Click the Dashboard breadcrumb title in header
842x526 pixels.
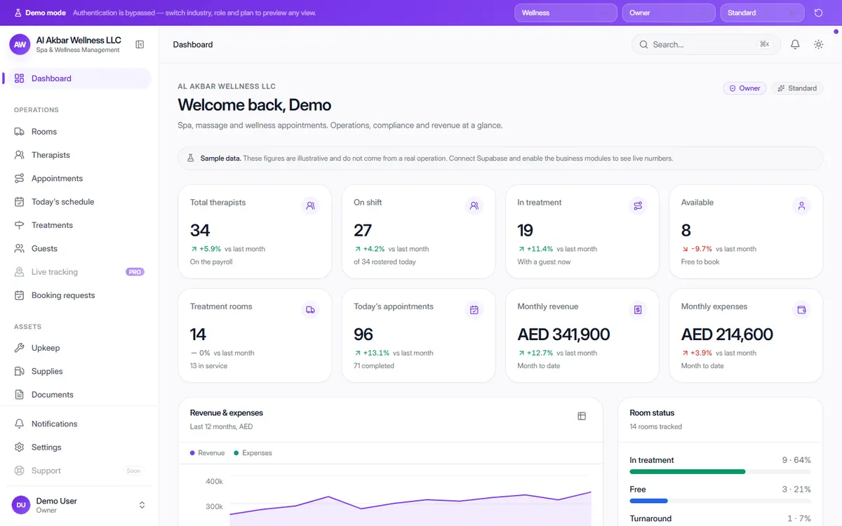(193, 44)
